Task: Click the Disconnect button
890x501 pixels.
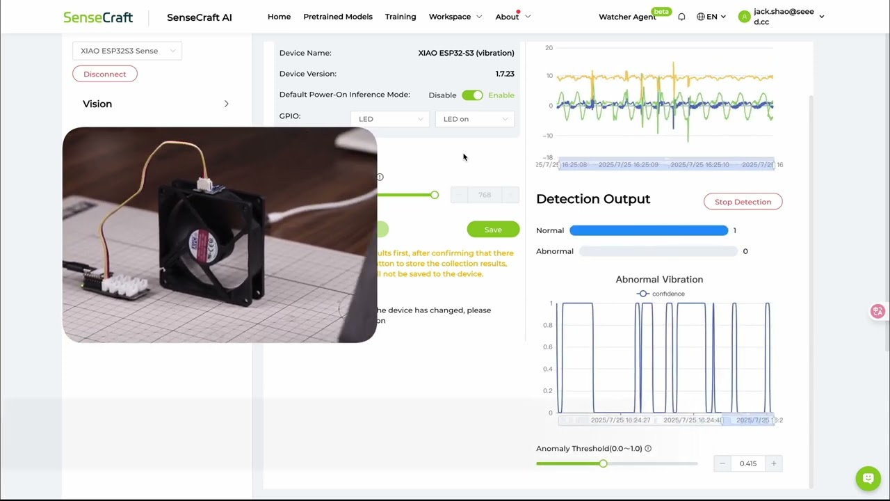Action: [105, 74]
